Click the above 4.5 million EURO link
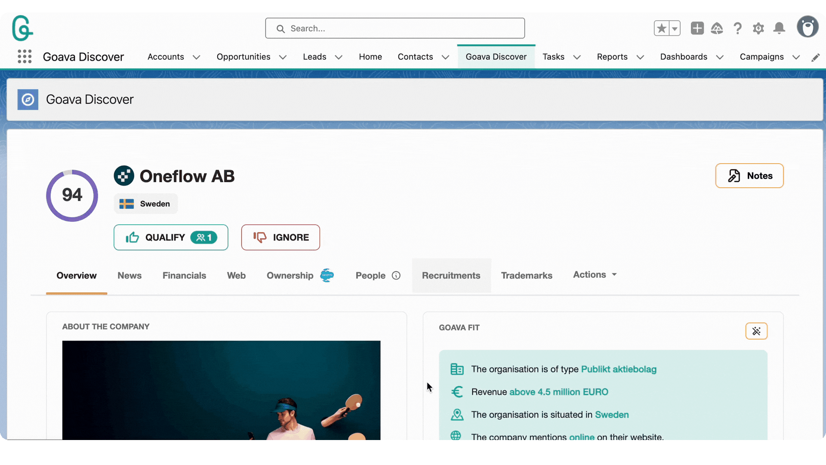 click(558, 392)
